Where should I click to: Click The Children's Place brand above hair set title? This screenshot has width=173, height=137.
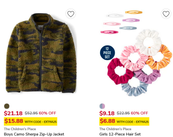(115, 129)
